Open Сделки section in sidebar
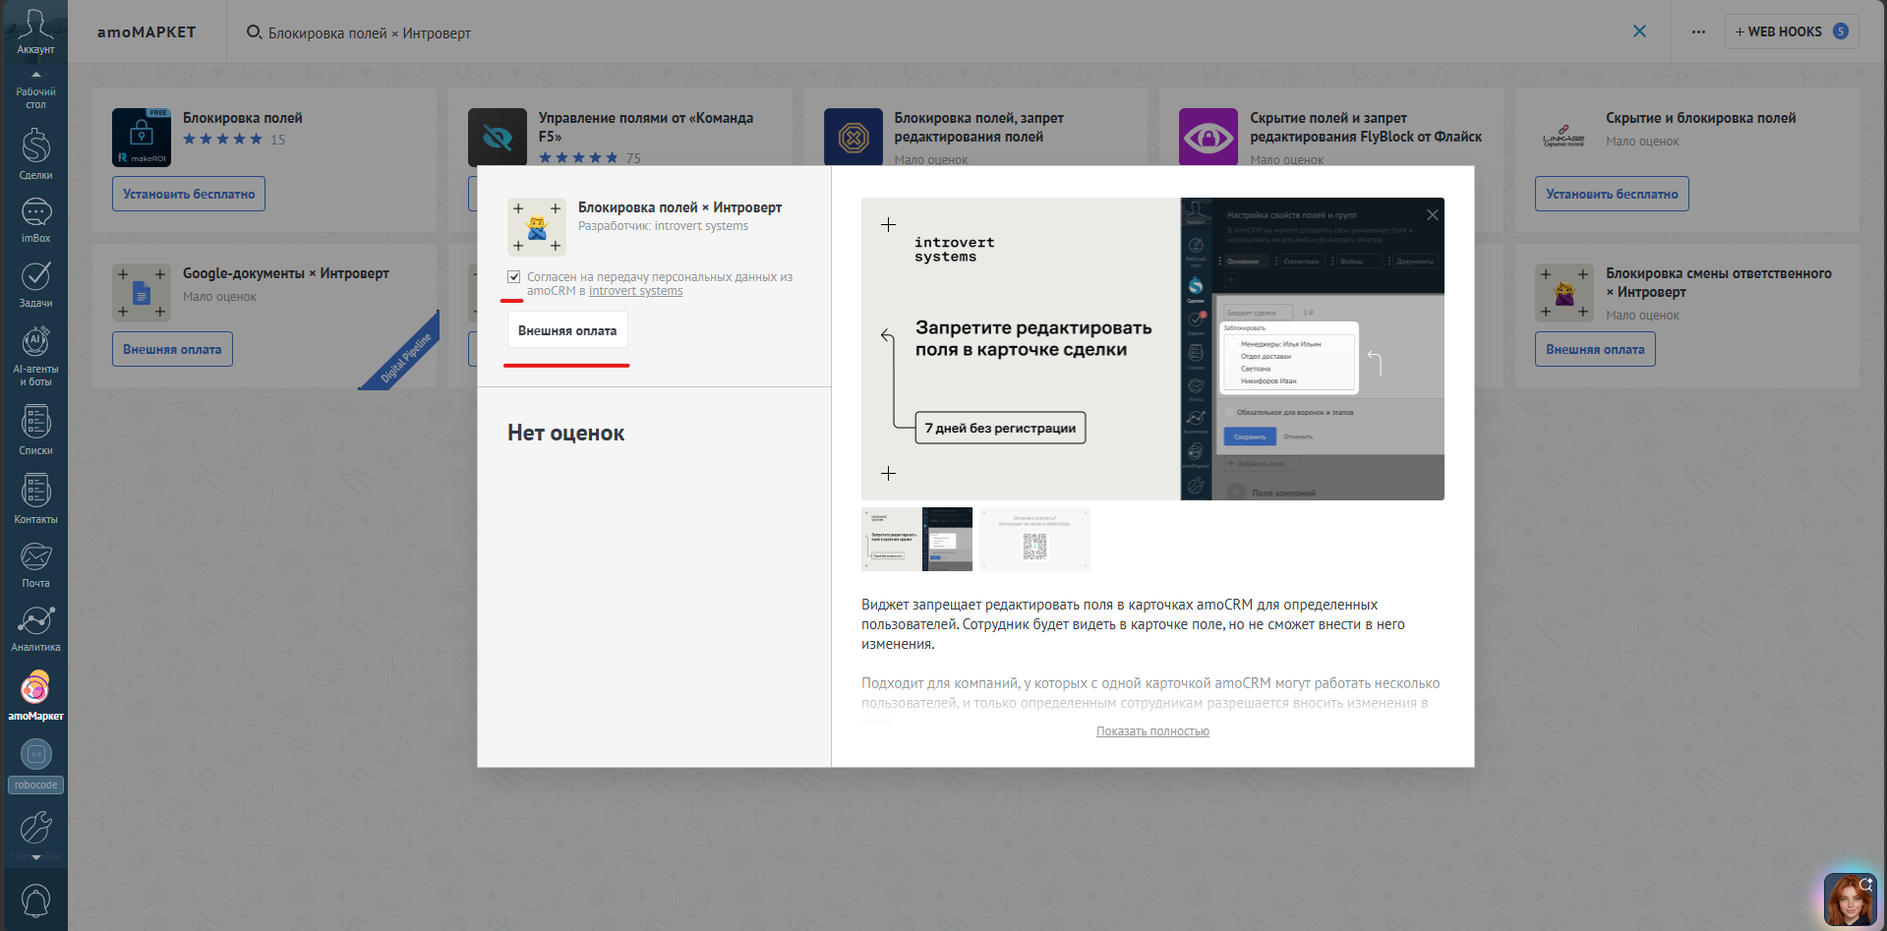 pyautogui.click(x=35, y=154)
